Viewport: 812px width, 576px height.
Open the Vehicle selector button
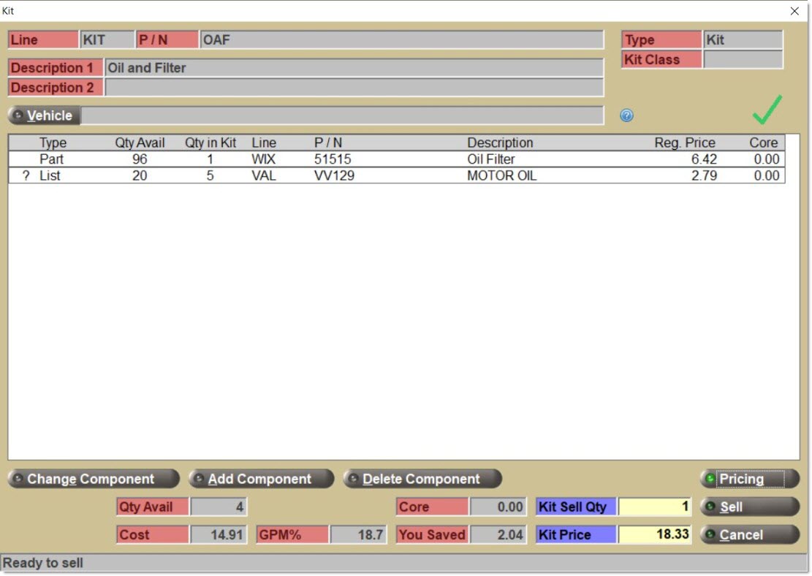pyautogui.click(x=44, y=115)
